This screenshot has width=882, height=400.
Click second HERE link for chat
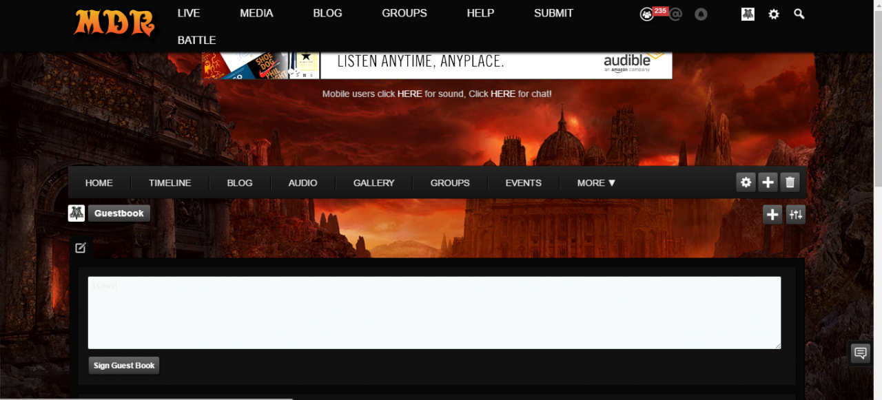(503, 94)
